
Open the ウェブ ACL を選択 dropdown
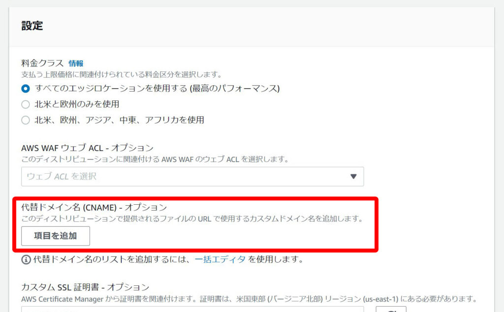pos(192,177)
